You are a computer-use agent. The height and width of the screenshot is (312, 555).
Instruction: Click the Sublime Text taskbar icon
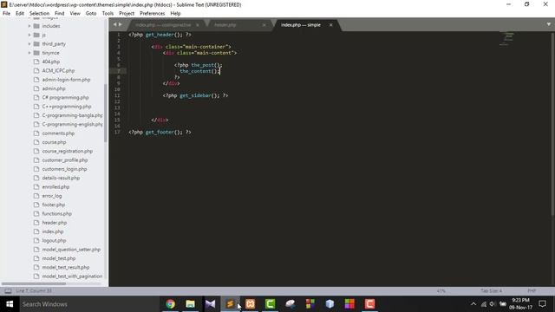click(230, 304)
